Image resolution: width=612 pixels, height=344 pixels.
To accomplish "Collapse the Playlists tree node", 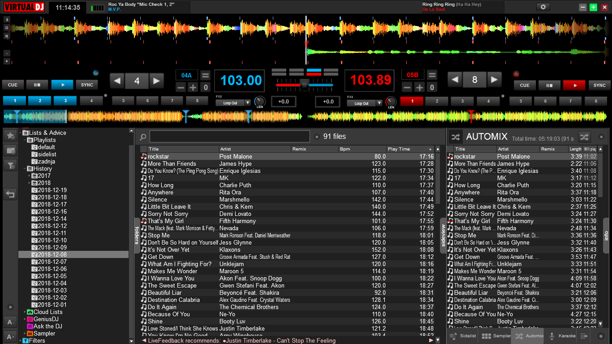I will pyautogui.click(x=25, y=140).
